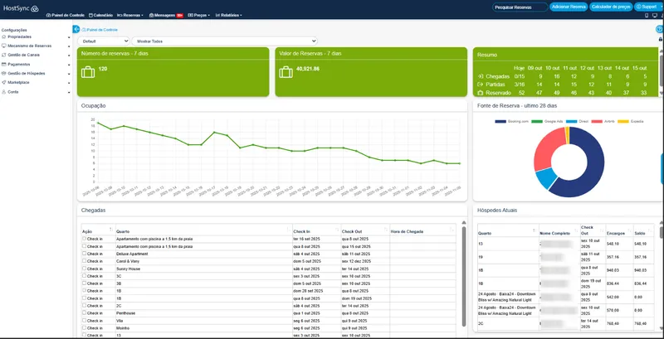The image size is (664, 339).
Task: Click the desktop monitor view icon in header
Action: click(655, 16)
